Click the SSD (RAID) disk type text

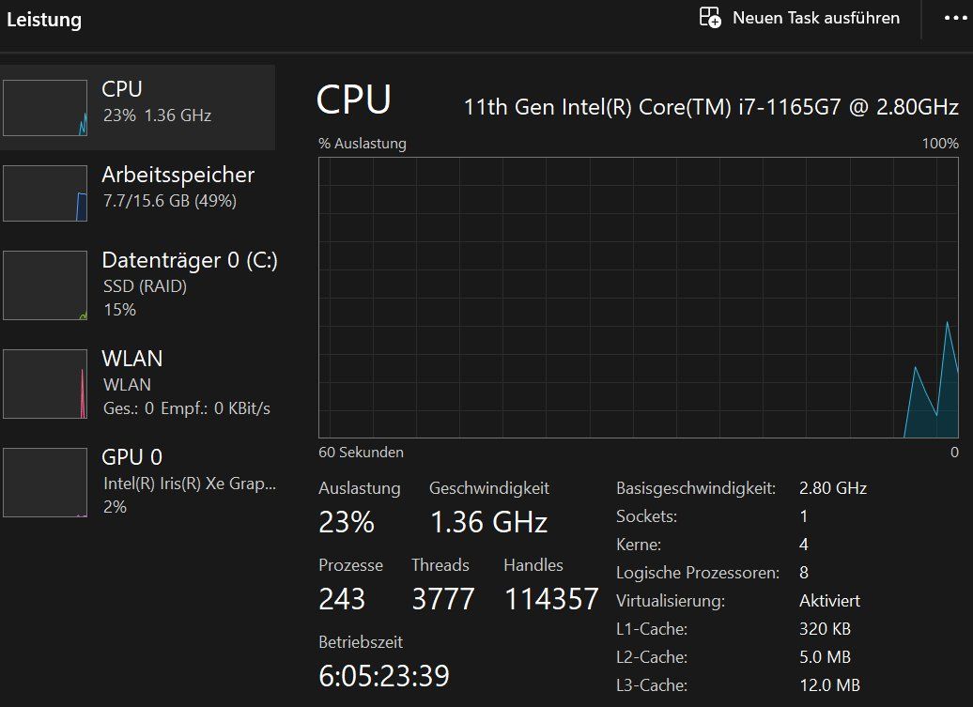tap(146, 286)
